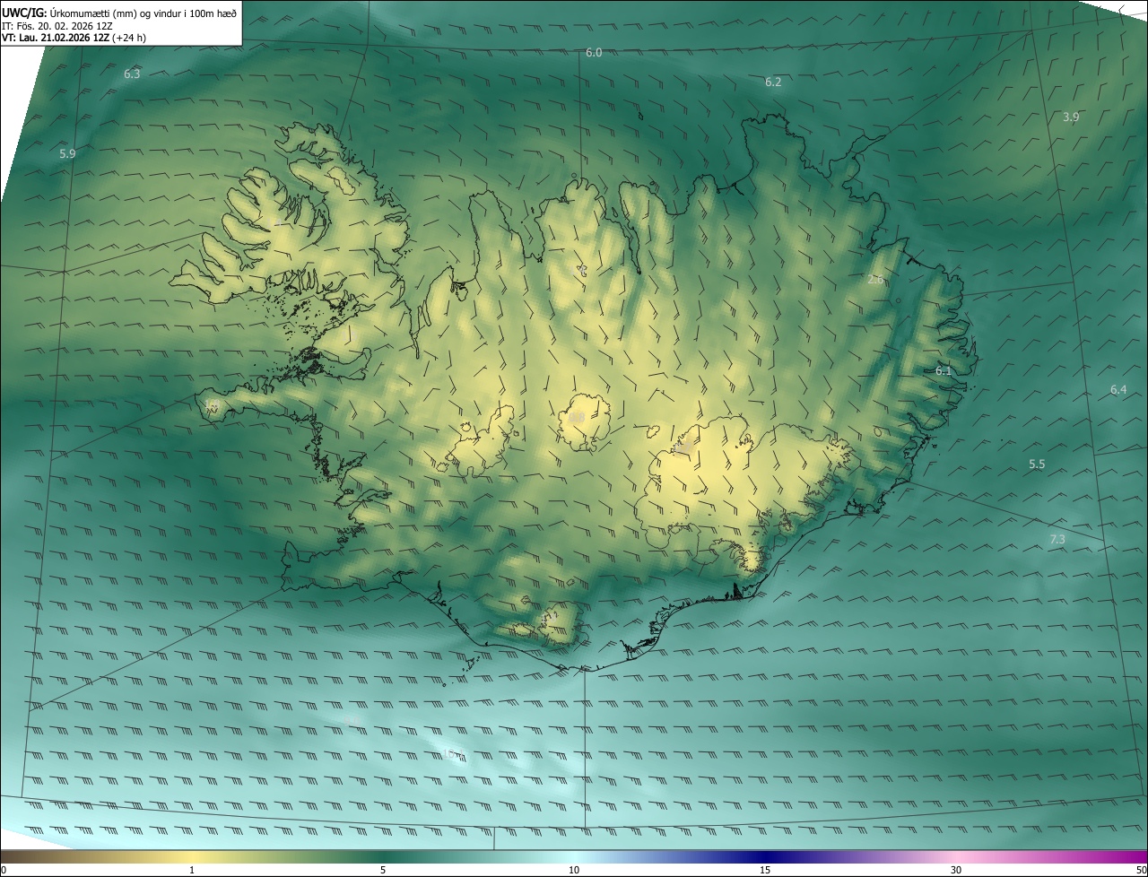This screenshot has width=1148, height=877.
Task: Click the 7.3 value on the map
Action: point(1057,539)
